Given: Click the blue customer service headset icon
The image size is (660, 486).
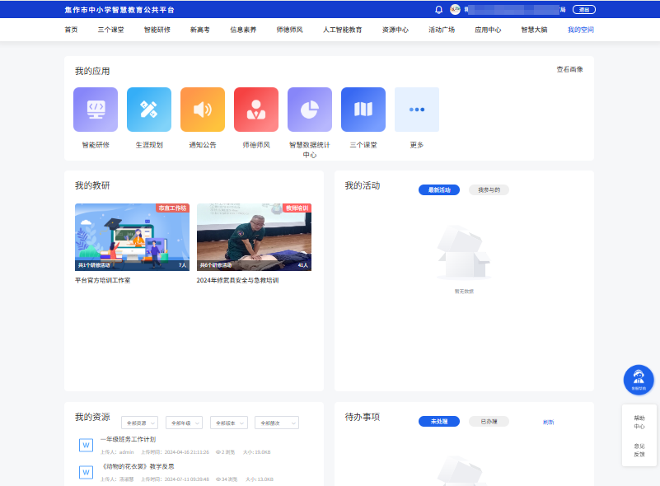Looking at the screenshot, I should tap(639, 379).
